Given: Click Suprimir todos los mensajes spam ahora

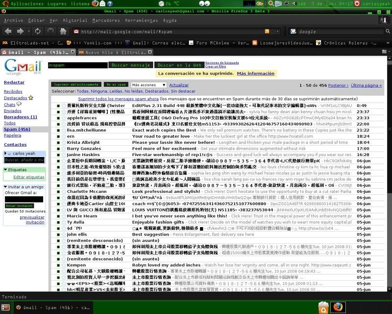Looking at the screenshot, I should tap(118, 99).
